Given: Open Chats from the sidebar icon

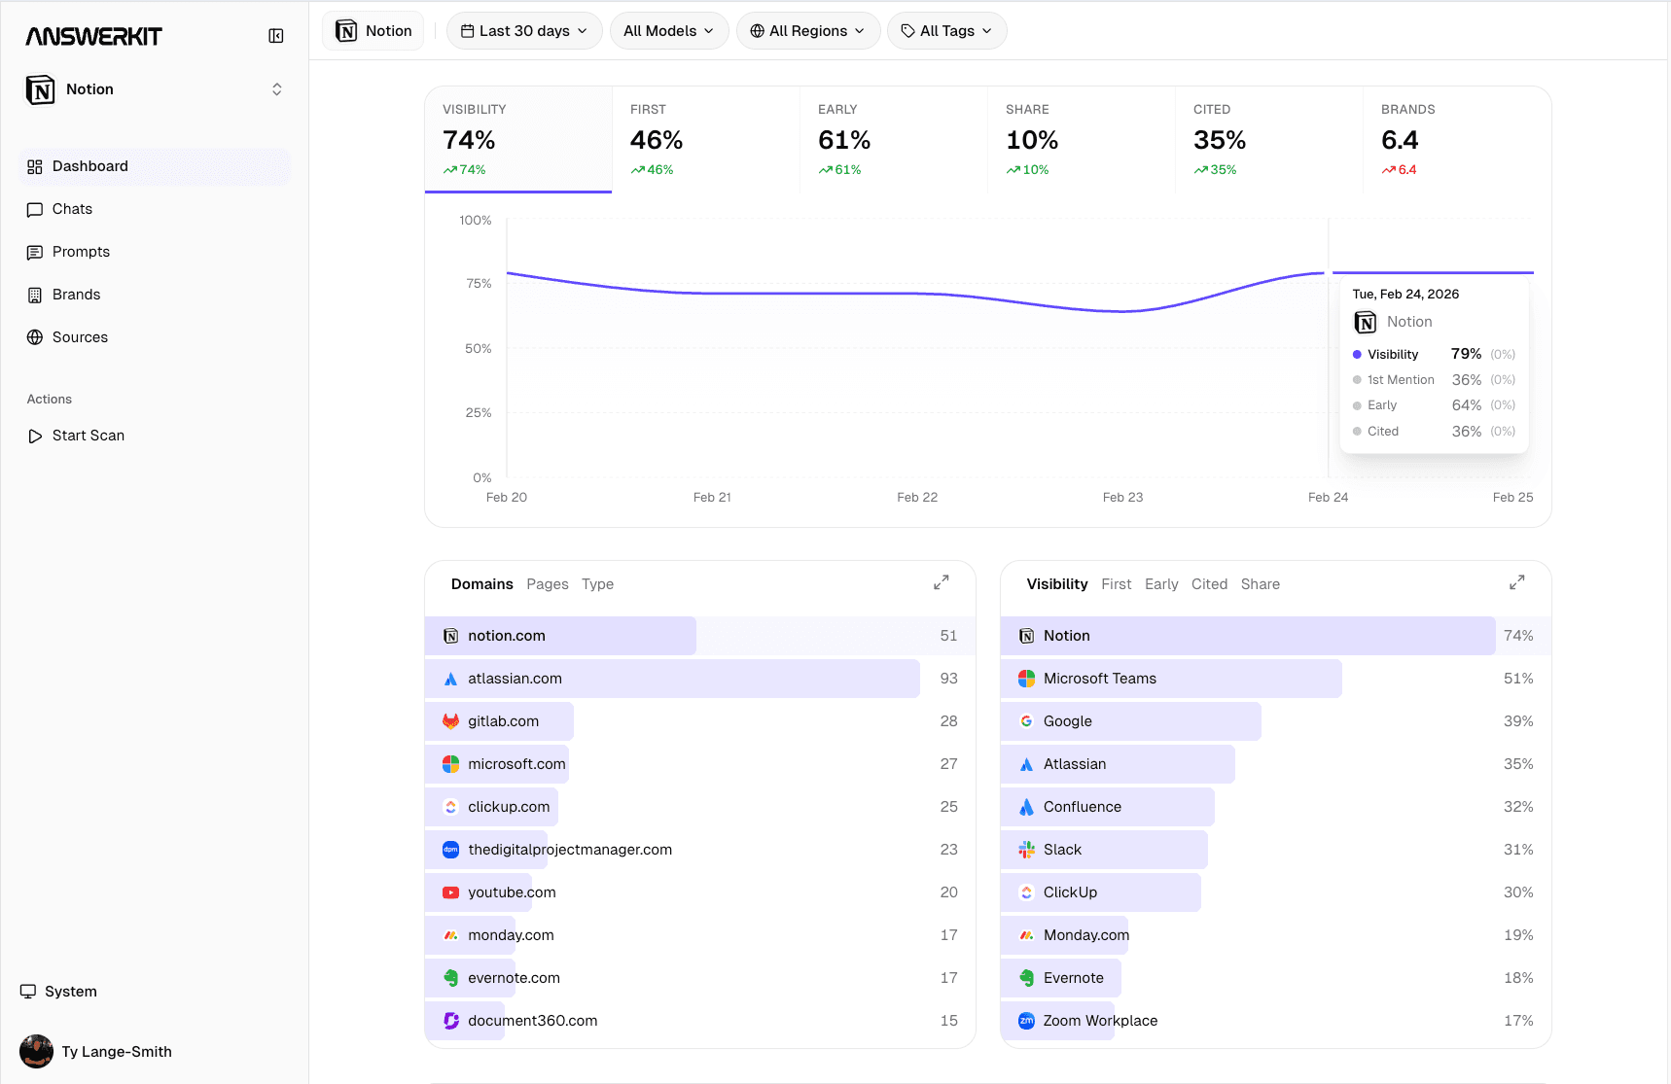Looking at the screenshot, I should coord(35,209).
